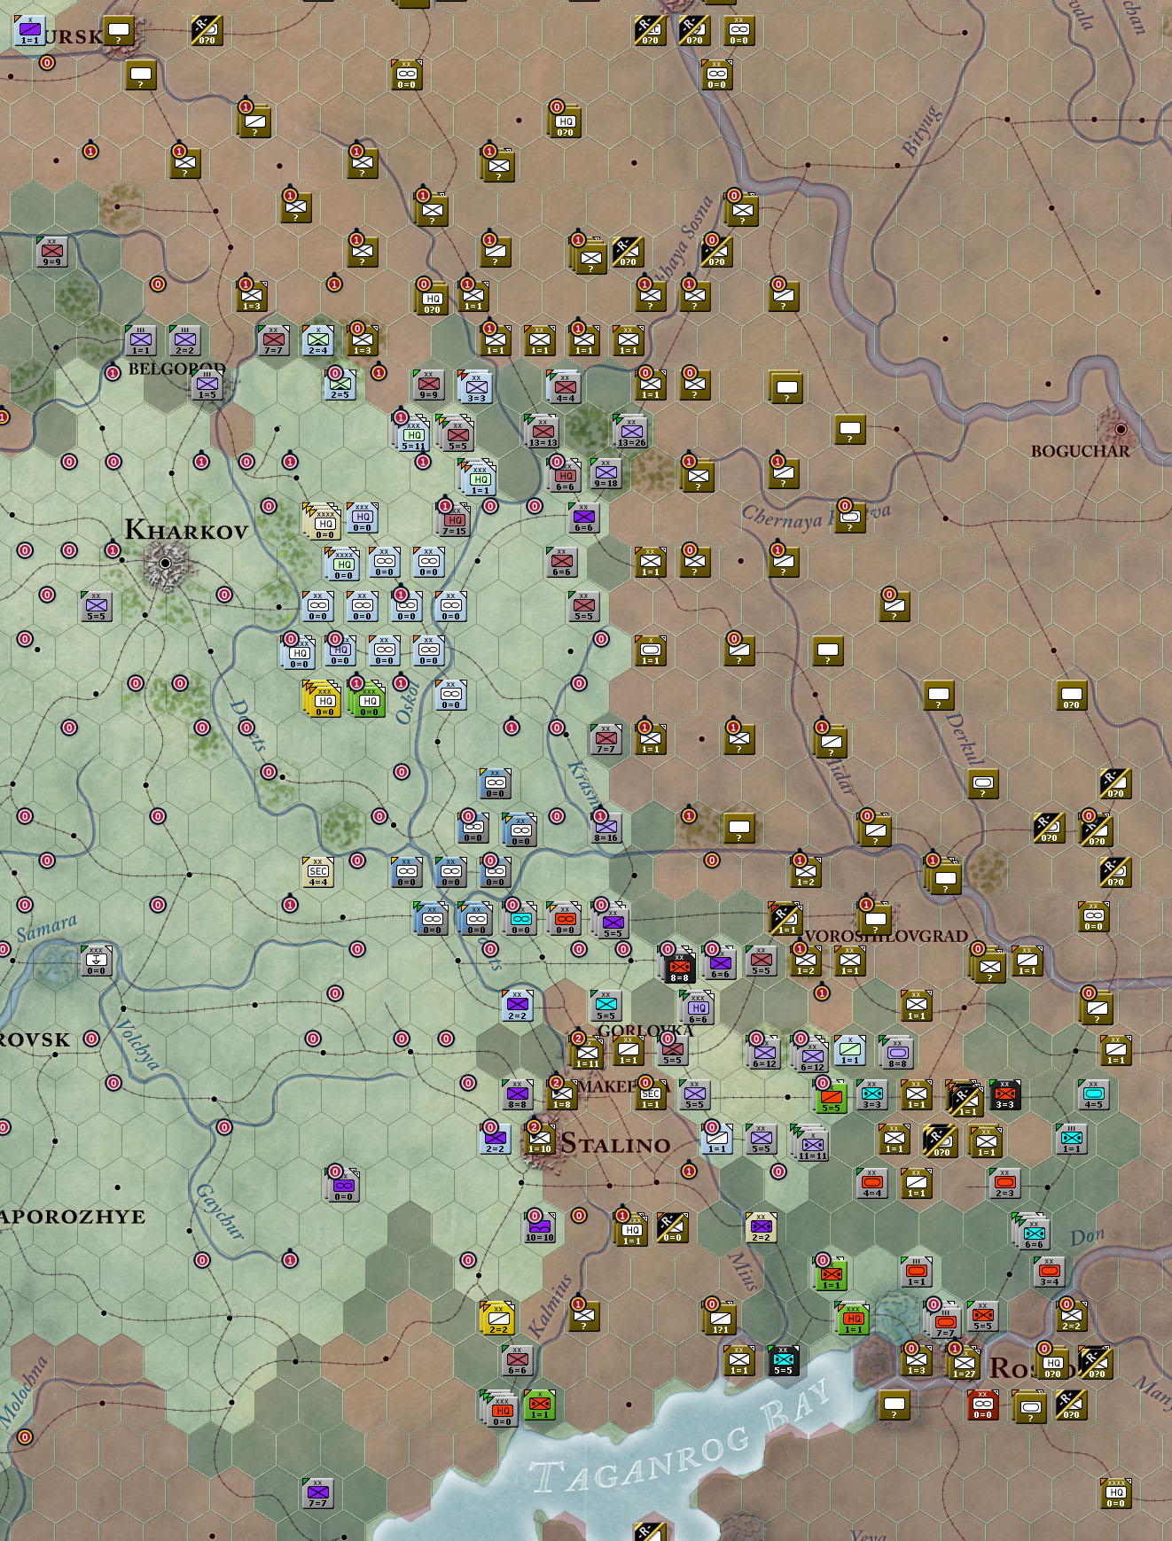The height and width of the screenshot is (1541, 1172).
Task: Select the Soviet 1=27 unit at Rostov
Action: tap(964, 1362)
